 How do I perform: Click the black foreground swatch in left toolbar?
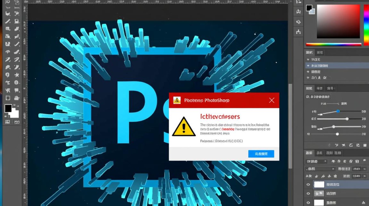pyautogui.click(x=8, y=108)
